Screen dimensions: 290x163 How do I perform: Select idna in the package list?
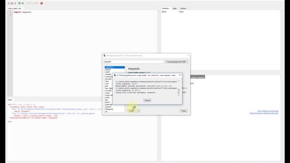107,81
